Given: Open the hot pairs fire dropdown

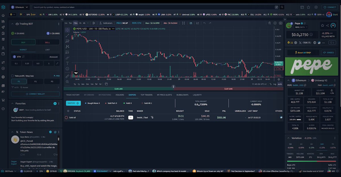Looking at the screenshot, I should 13,14.
